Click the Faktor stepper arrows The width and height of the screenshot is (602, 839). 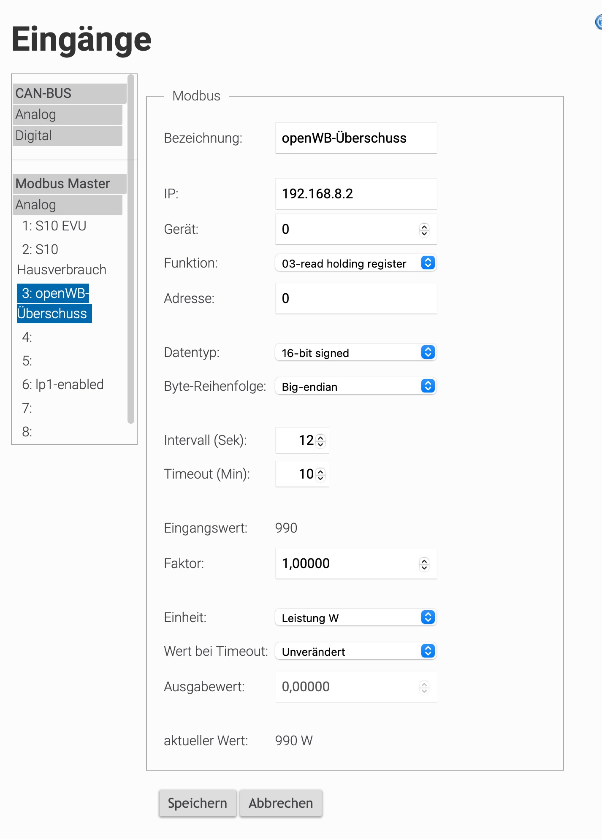424,564
